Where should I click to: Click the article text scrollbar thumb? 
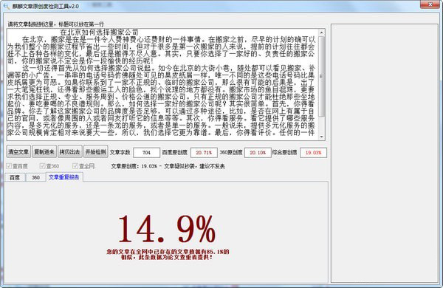[x=321, y=76]
